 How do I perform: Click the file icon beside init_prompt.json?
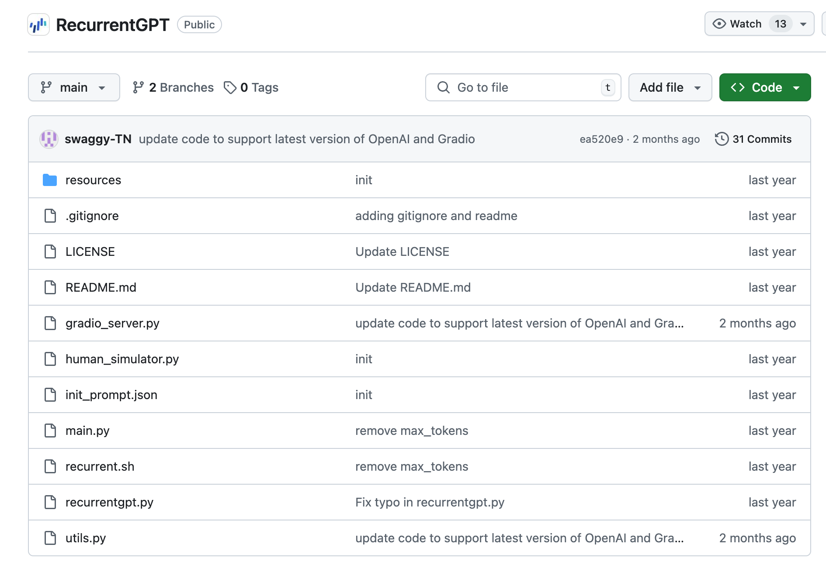(x=50, y=395)
